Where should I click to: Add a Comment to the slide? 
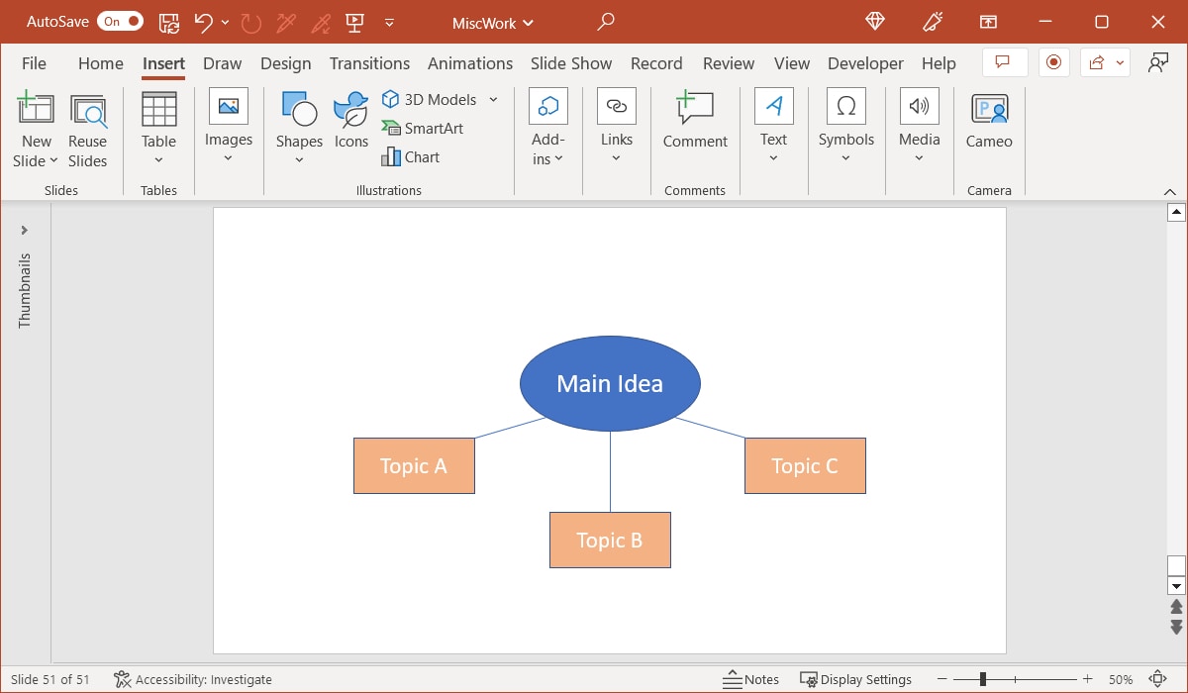tap(694, 119)
